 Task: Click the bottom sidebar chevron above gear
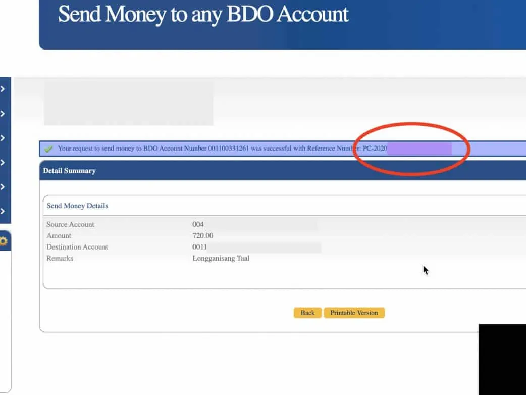3,211
